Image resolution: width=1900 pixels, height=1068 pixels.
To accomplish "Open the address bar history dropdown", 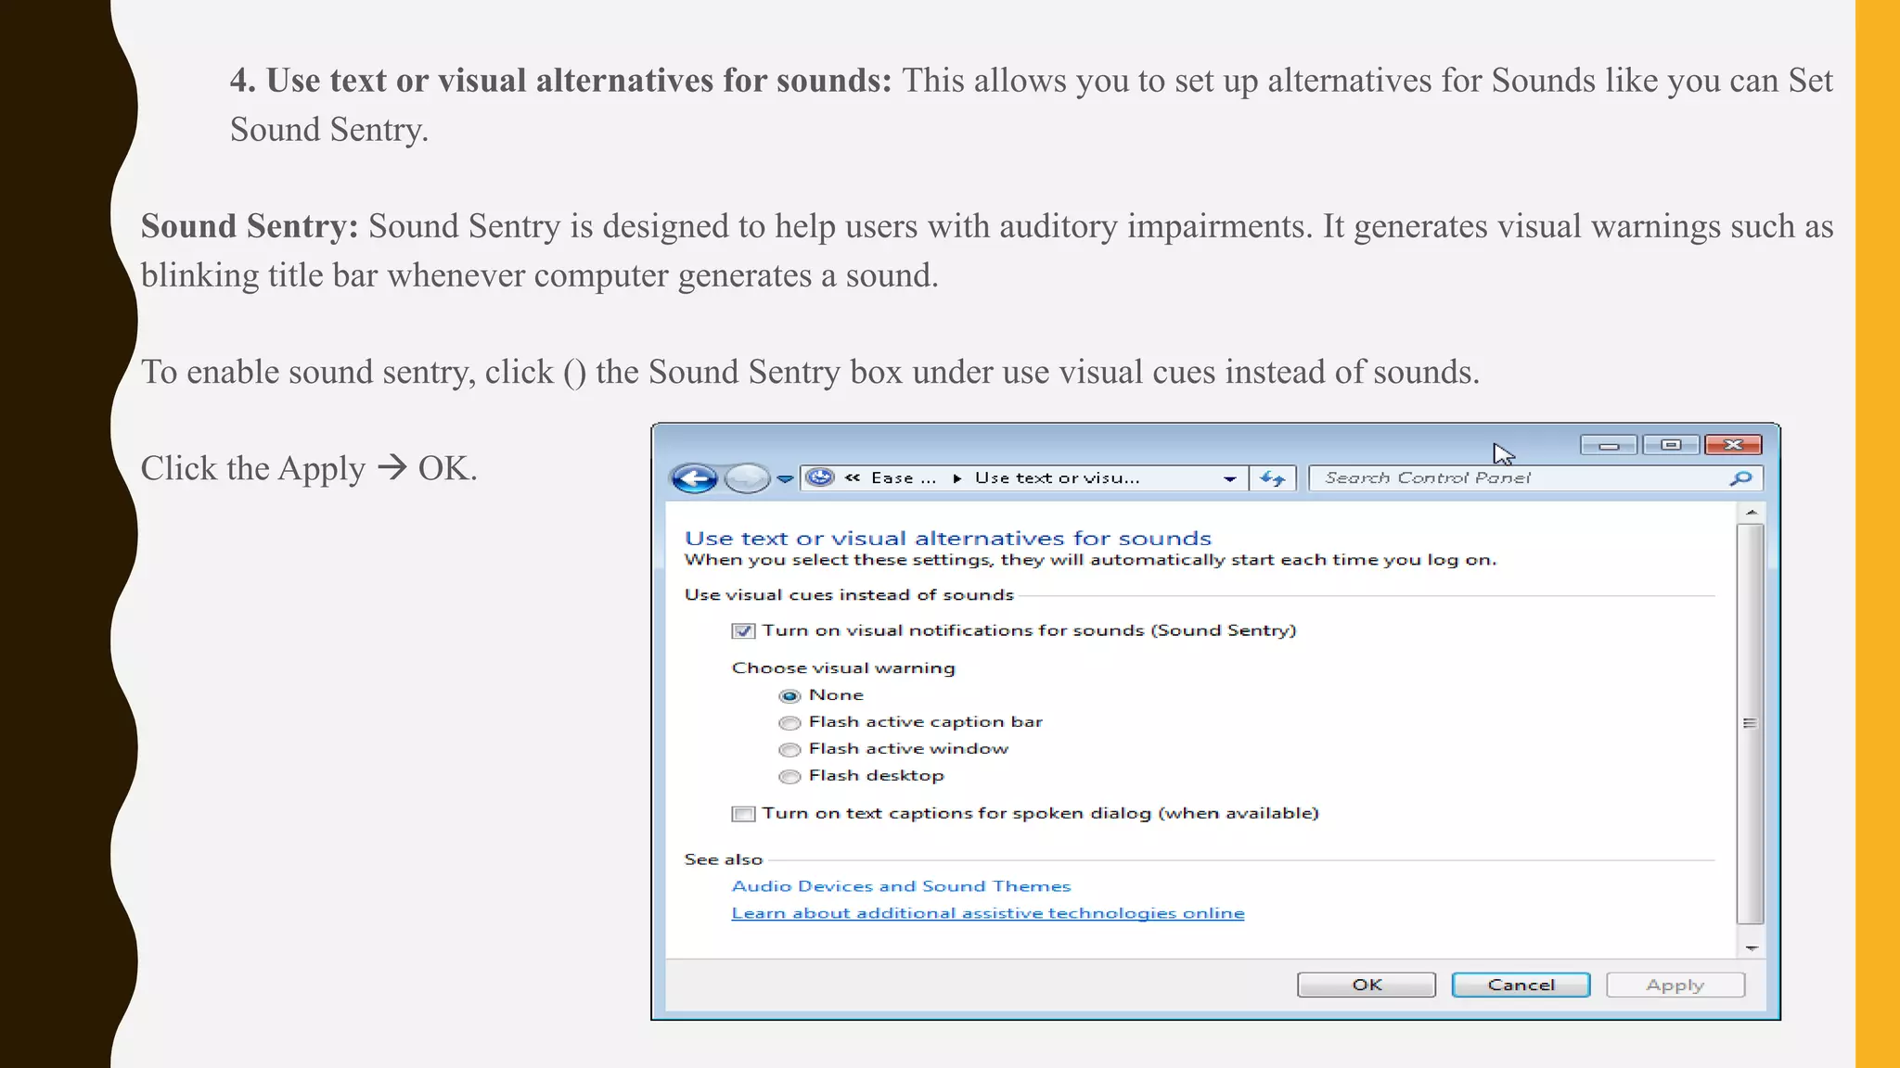I will click(1229, 478).
